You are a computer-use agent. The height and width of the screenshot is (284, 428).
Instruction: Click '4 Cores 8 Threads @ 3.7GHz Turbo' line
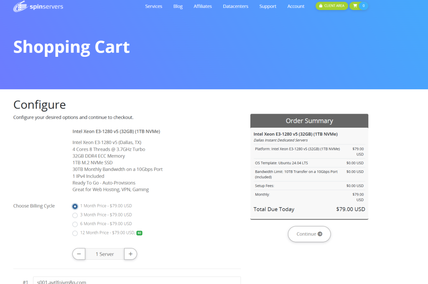click(x=109, y=149)
